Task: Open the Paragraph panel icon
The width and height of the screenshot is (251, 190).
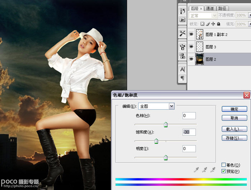Action: point(183,78)
